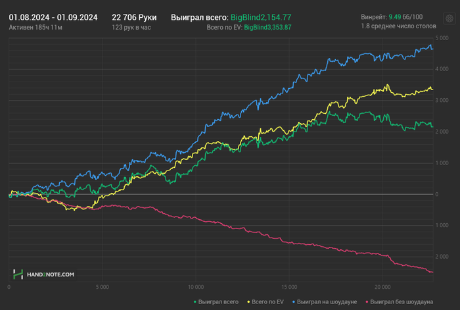Open the graph settings gear icon
Image resolution: width=460 pixels, height=310 pixels.
tap(449, 19)
